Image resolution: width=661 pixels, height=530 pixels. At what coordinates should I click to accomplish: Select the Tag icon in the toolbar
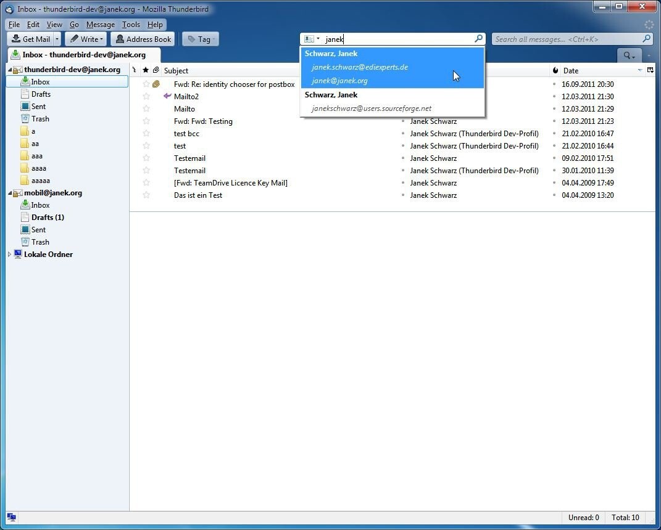[192, 39]
